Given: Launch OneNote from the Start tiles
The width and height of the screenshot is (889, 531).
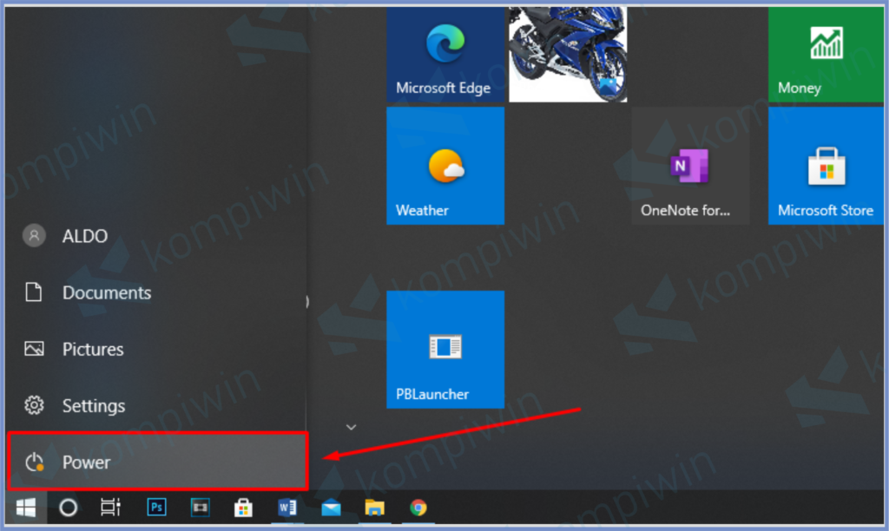Looking at the screenshot, I should (x=690, y=166).
